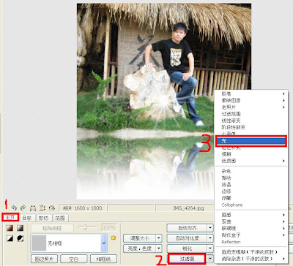
Task: Select 过滤范围 in the filter menu
Action: (x=251, y=114)
